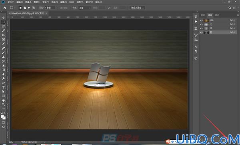Select the Move tool
This screenshot has width=240, height=145.
point(3,18)
